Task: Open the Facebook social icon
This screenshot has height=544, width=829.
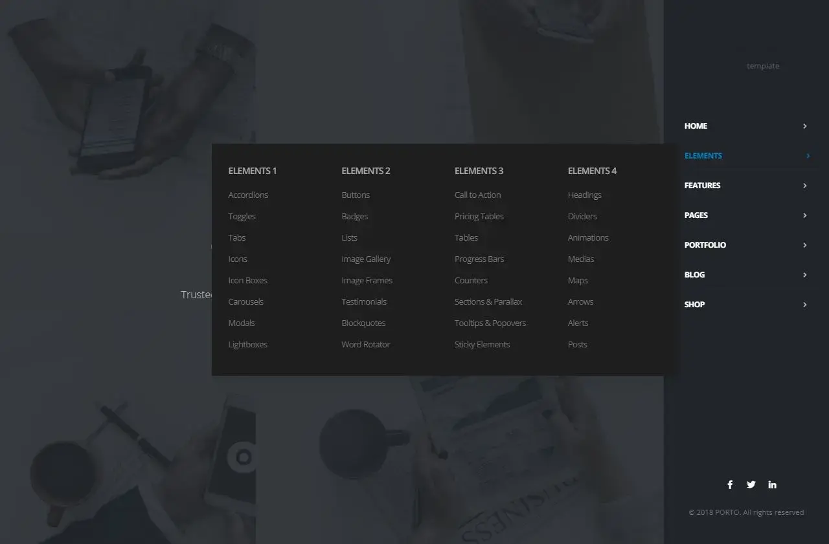Action: point(730,484)
